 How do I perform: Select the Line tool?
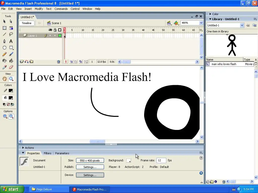coord(5,34)
